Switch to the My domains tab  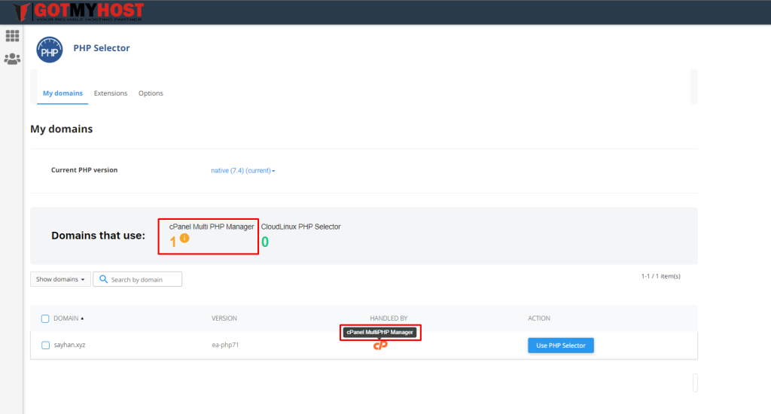[x=62, y=93]
